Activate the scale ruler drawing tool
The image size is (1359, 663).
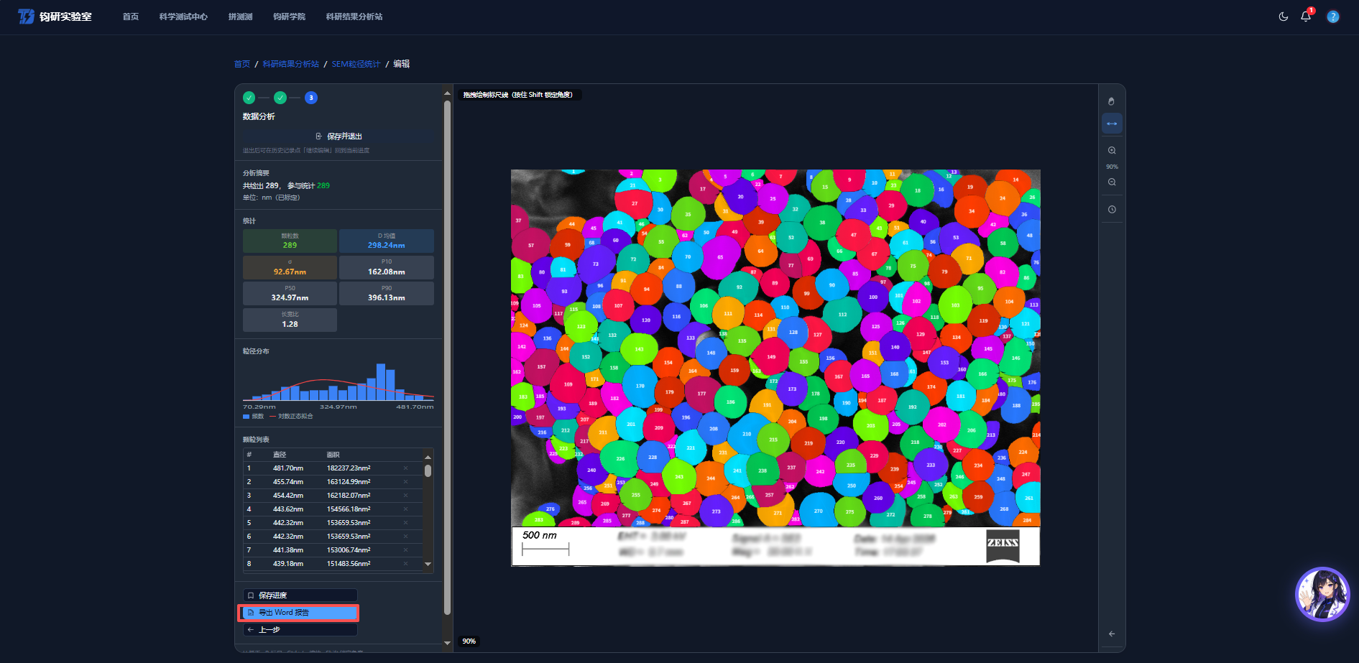1112,124
